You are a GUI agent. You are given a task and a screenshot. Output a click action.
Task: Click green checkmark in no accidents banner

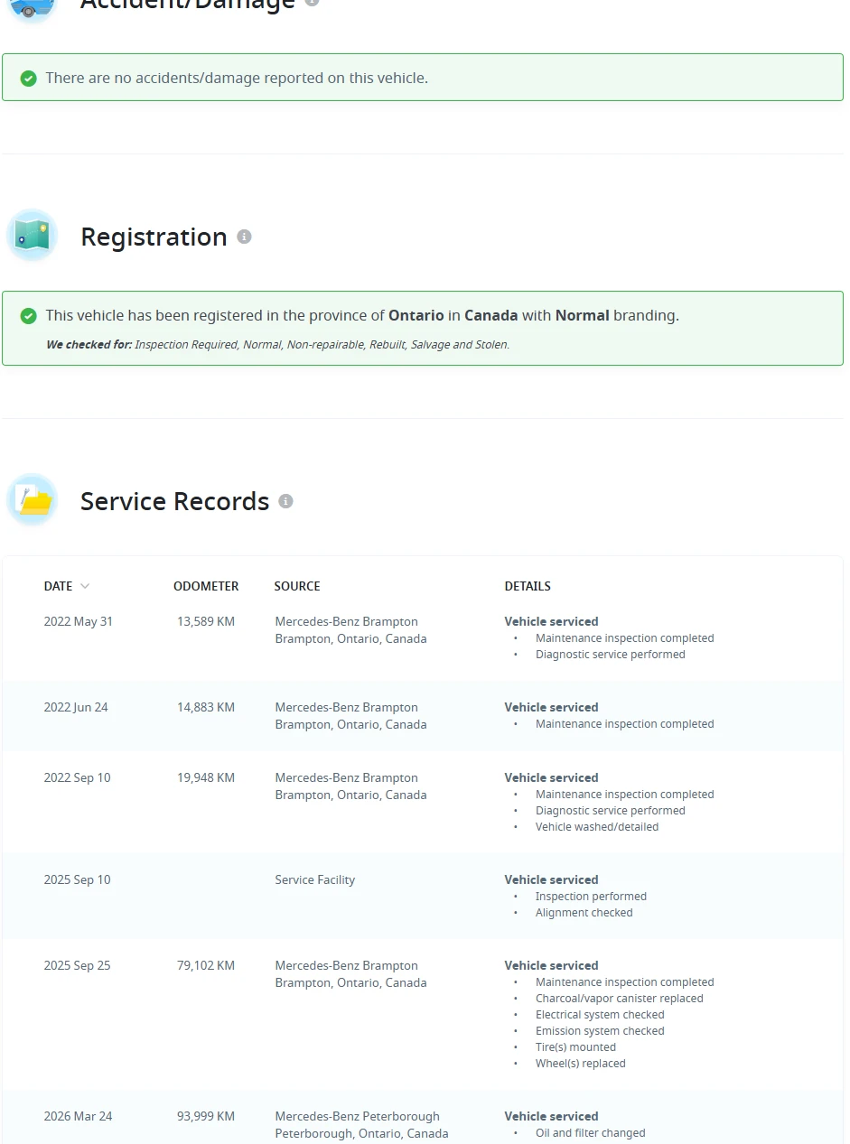tap(29, 79)
